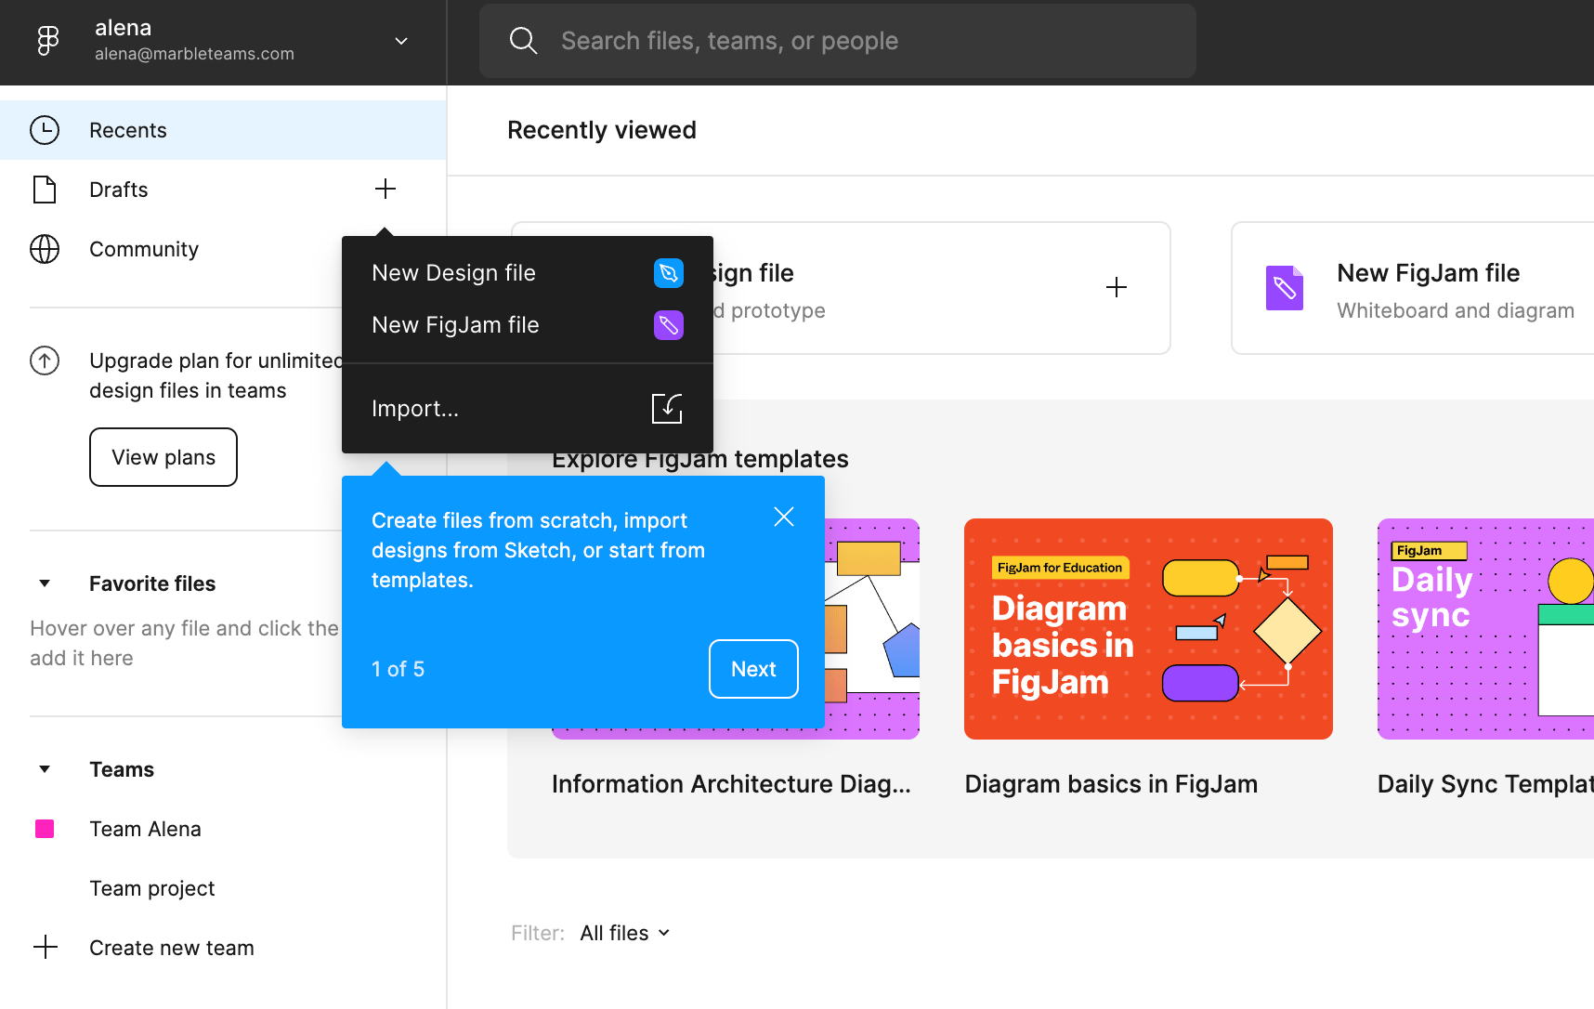
Task: Open the Diagram basics in FigJam template
Action: (1148, 629)
